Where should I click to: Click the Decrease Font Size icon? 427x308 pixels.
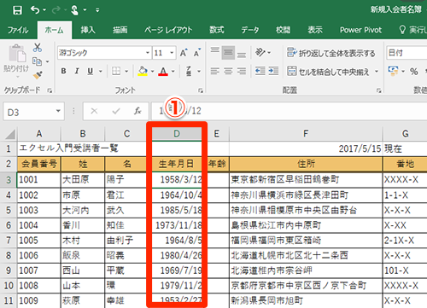pos(197,53)
